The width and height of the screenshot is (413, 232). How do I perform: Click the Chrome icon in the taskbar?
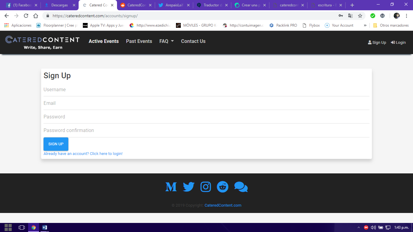point(34,227)
